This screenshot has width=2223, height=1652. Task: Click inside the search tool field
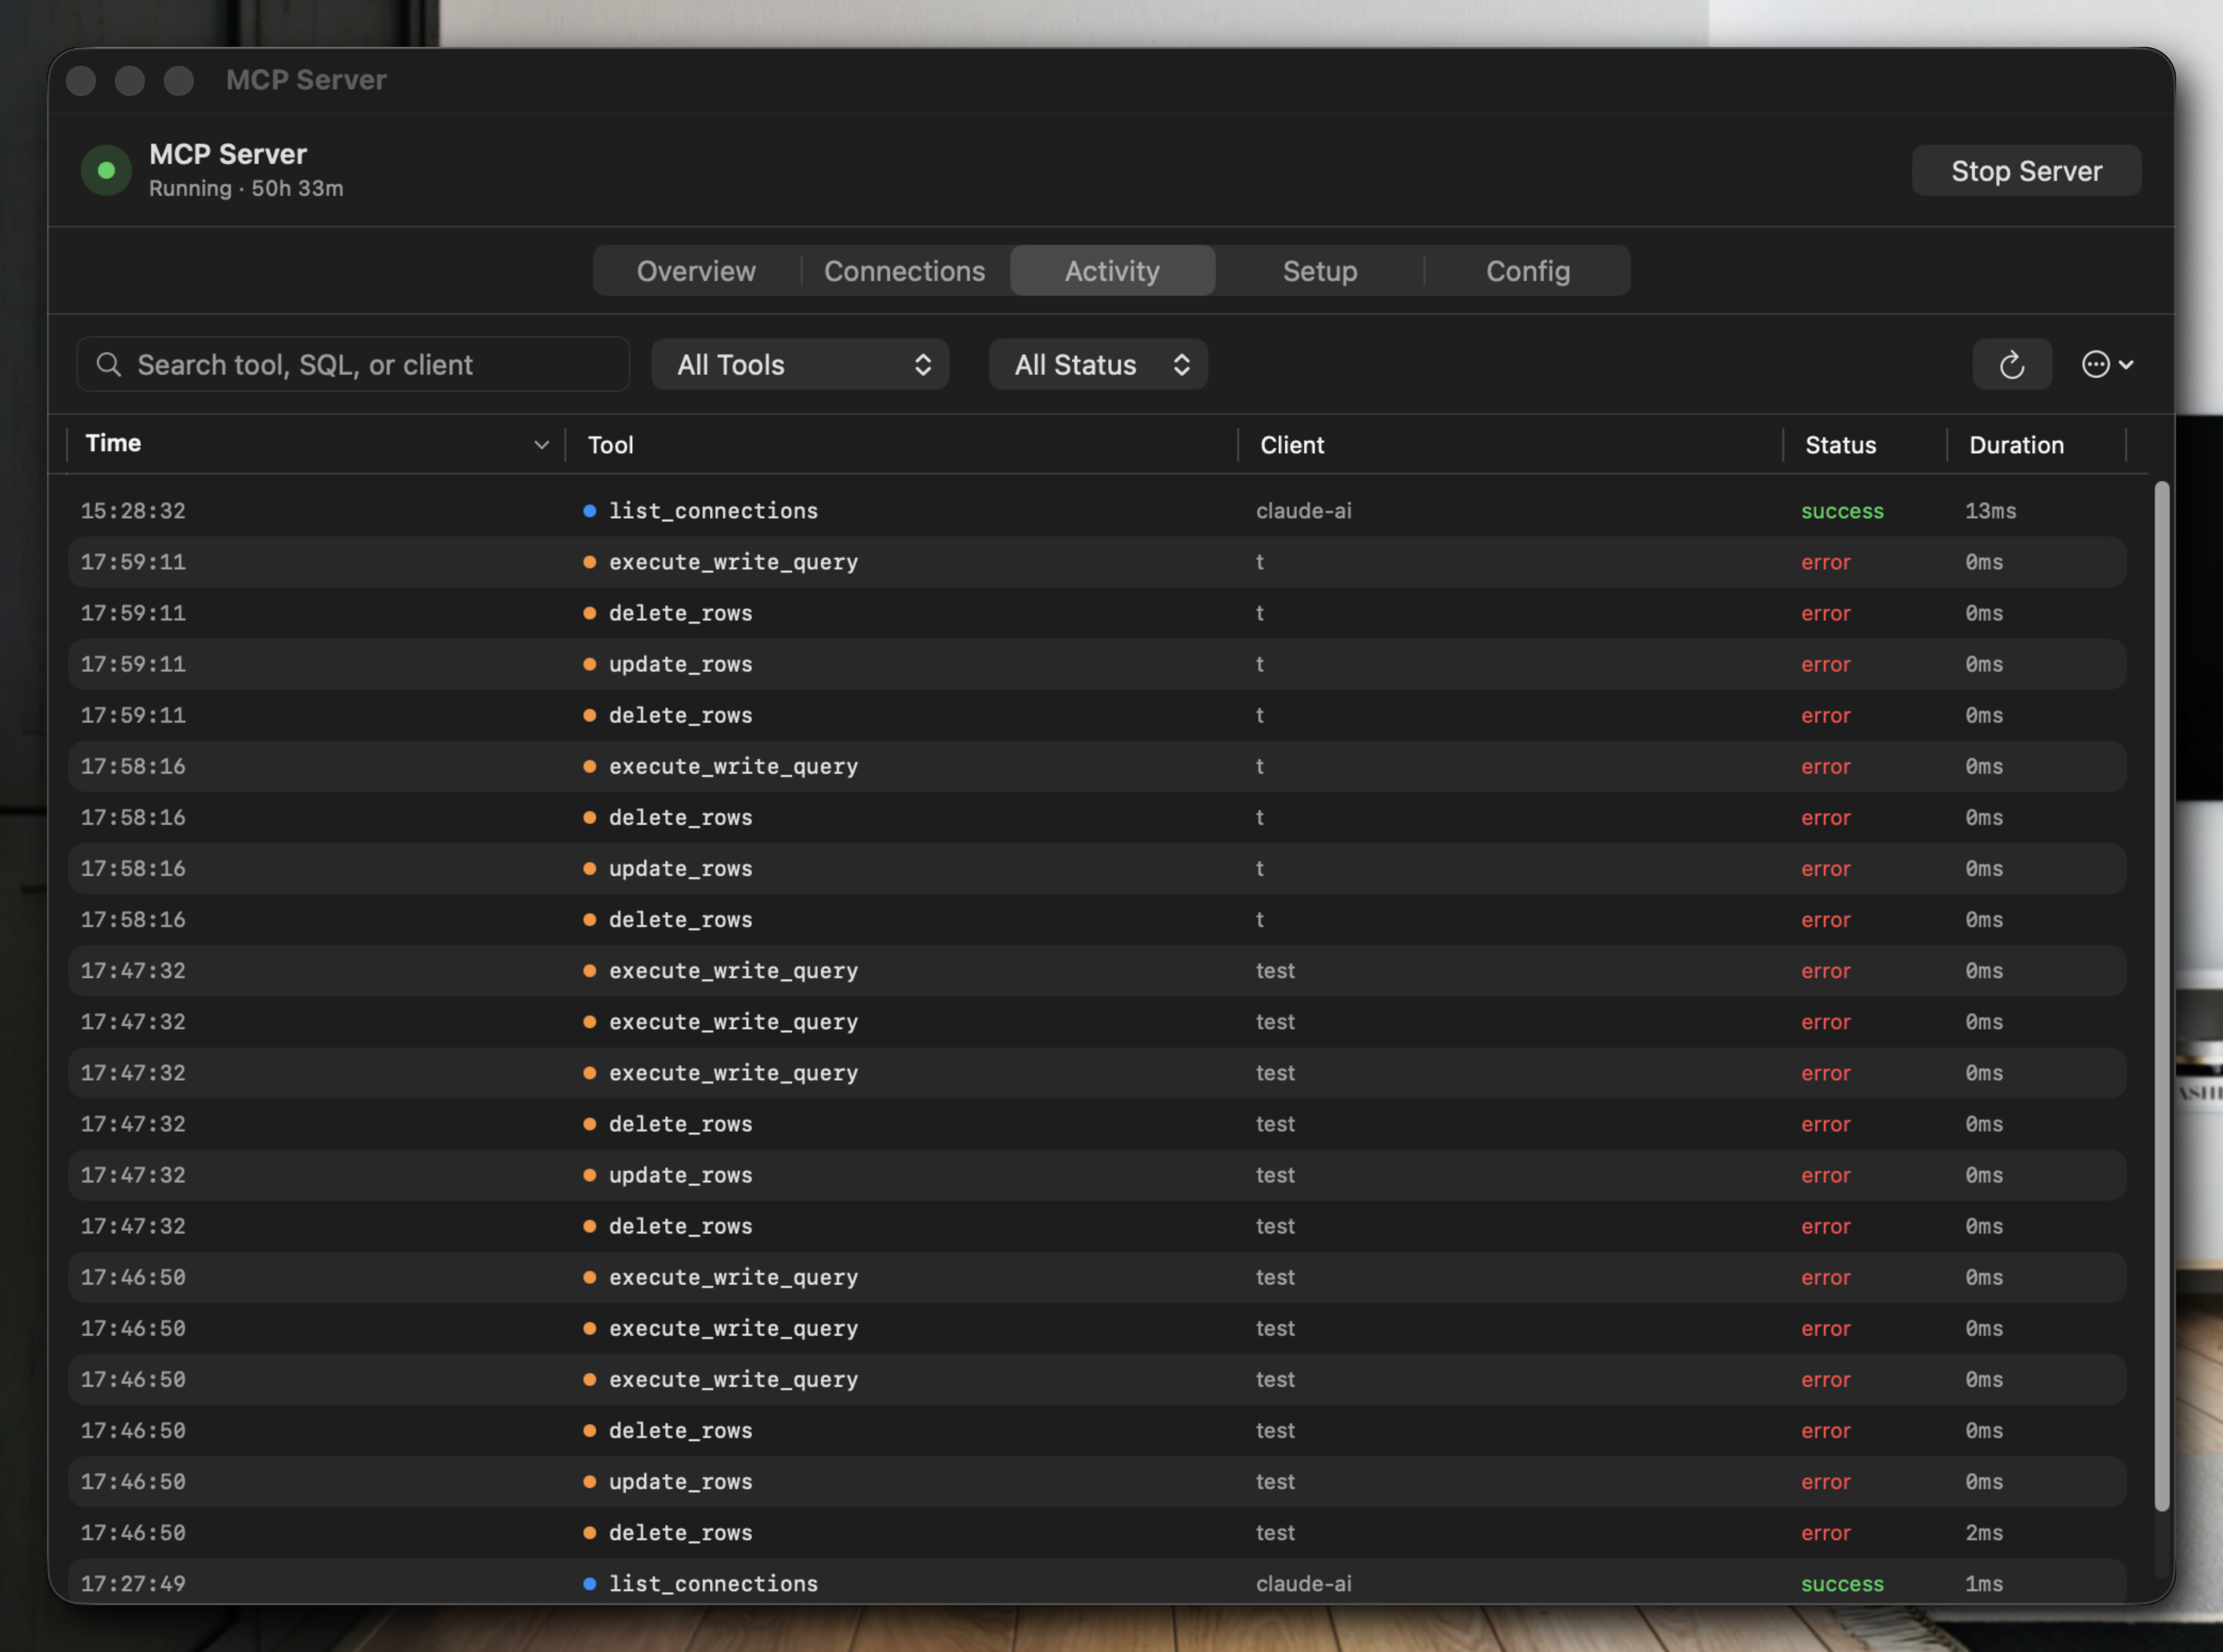coord(350,364)
